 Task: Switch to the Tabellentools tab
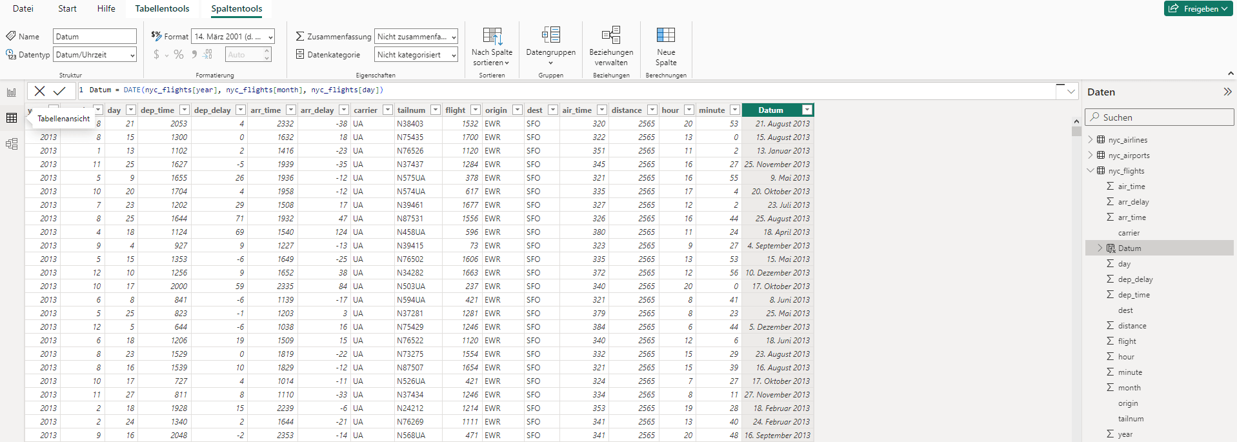162,8
